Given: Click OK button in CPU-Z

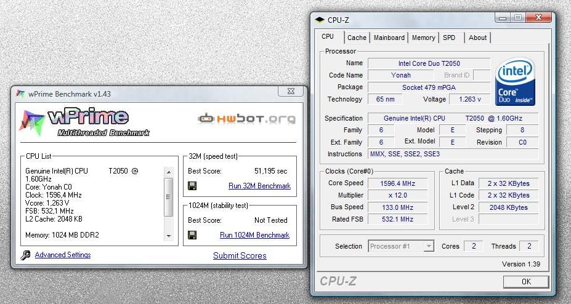Looking at the screenshot, I should (x=526, y=281).
